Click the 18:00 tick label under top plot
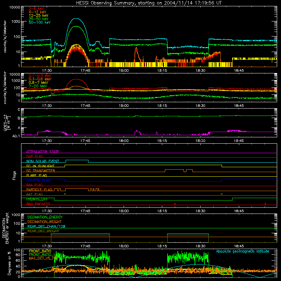The width and height of the screenshot is (281, 281). pos(124,71)
